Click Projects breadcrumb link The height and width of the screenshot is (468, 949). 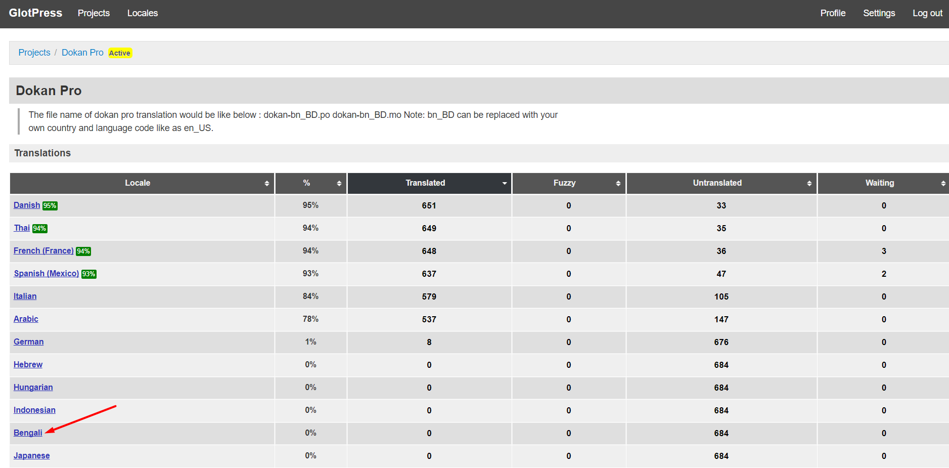(x=34, y=53)
